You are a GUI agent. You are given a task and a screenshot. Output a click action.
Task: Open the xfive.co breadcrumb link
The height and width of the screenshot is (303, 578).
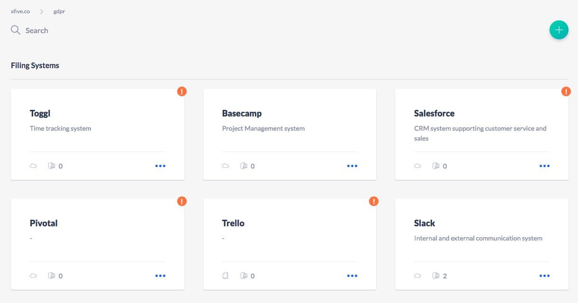[x=20, y=11]
